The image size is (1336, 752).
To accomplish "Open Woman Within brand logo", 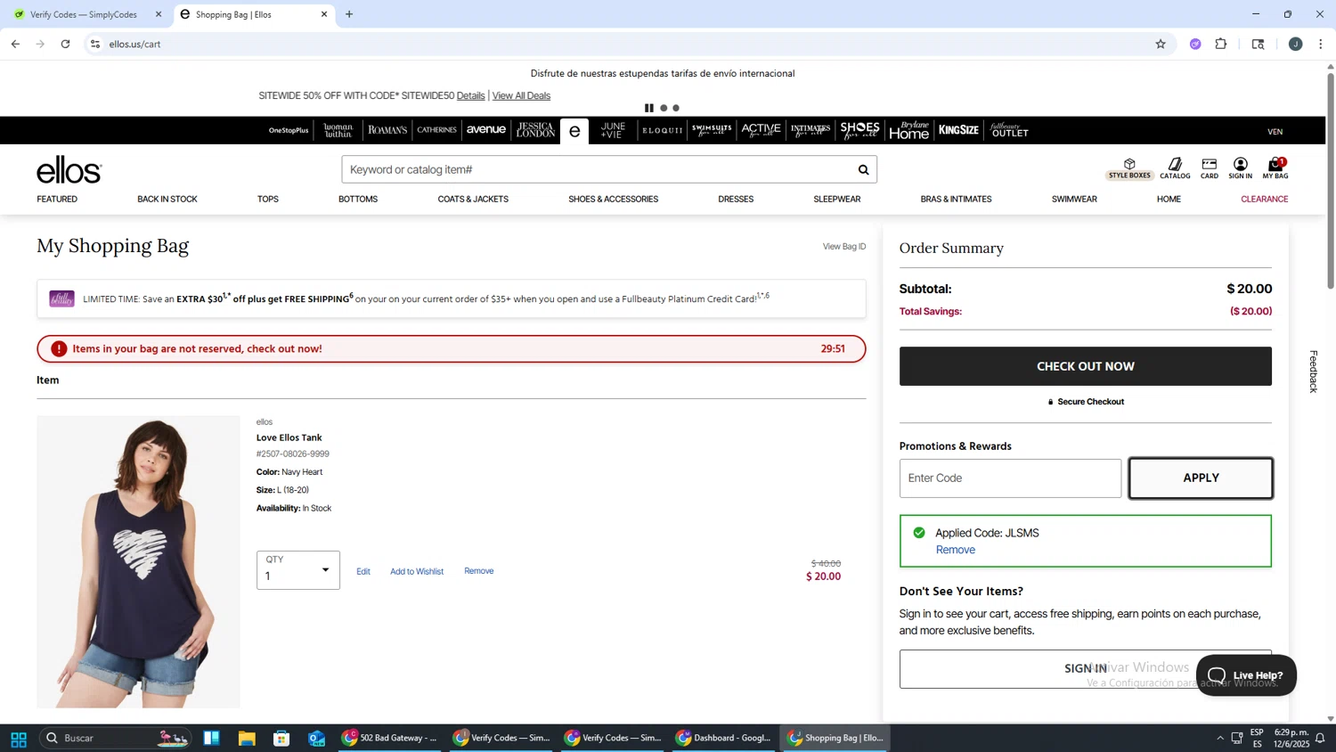I will tap(338, 130).
